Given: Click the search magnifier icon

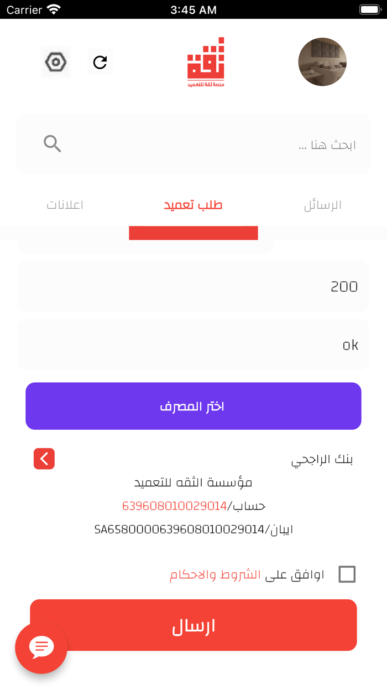Looking at the screenshot, I should pos(53,143).
